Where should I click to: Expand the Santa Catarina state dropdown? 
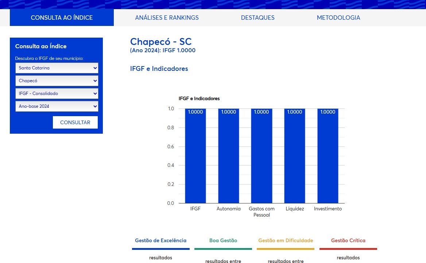pyautogui.click(x=57, y=68)
